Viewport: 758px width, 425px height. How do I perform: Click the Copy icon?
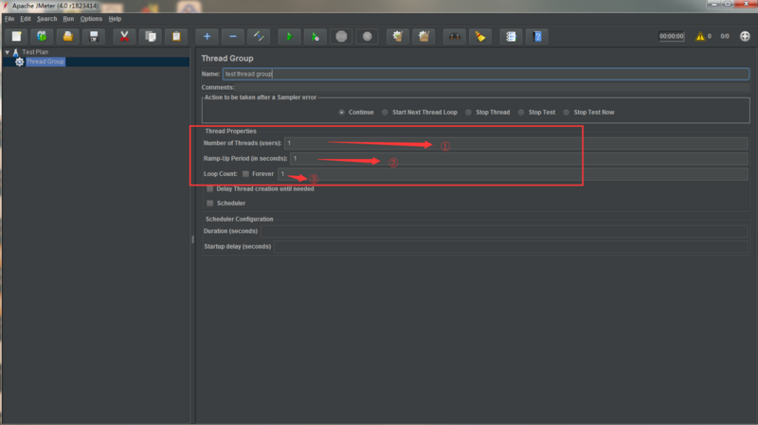click(x=151, y=36)
